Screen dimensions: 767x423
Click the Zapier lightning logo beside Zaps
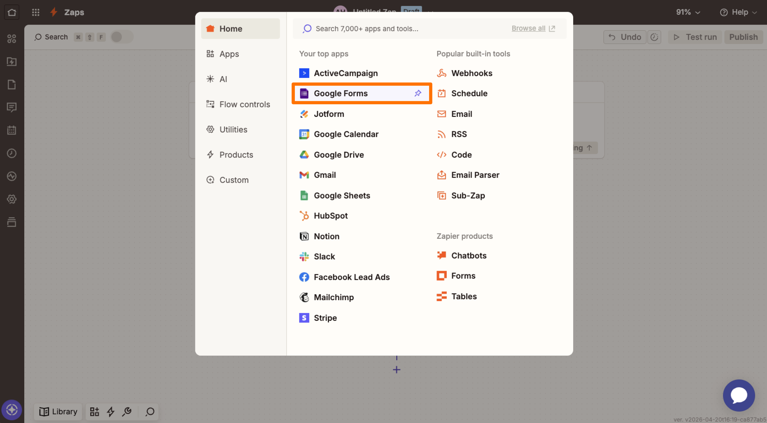53,12
